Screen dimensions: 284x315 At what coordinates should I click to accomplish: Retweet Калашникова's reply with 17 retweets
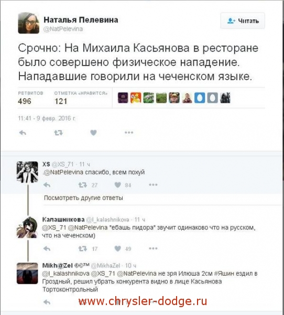tap(82, 249)
